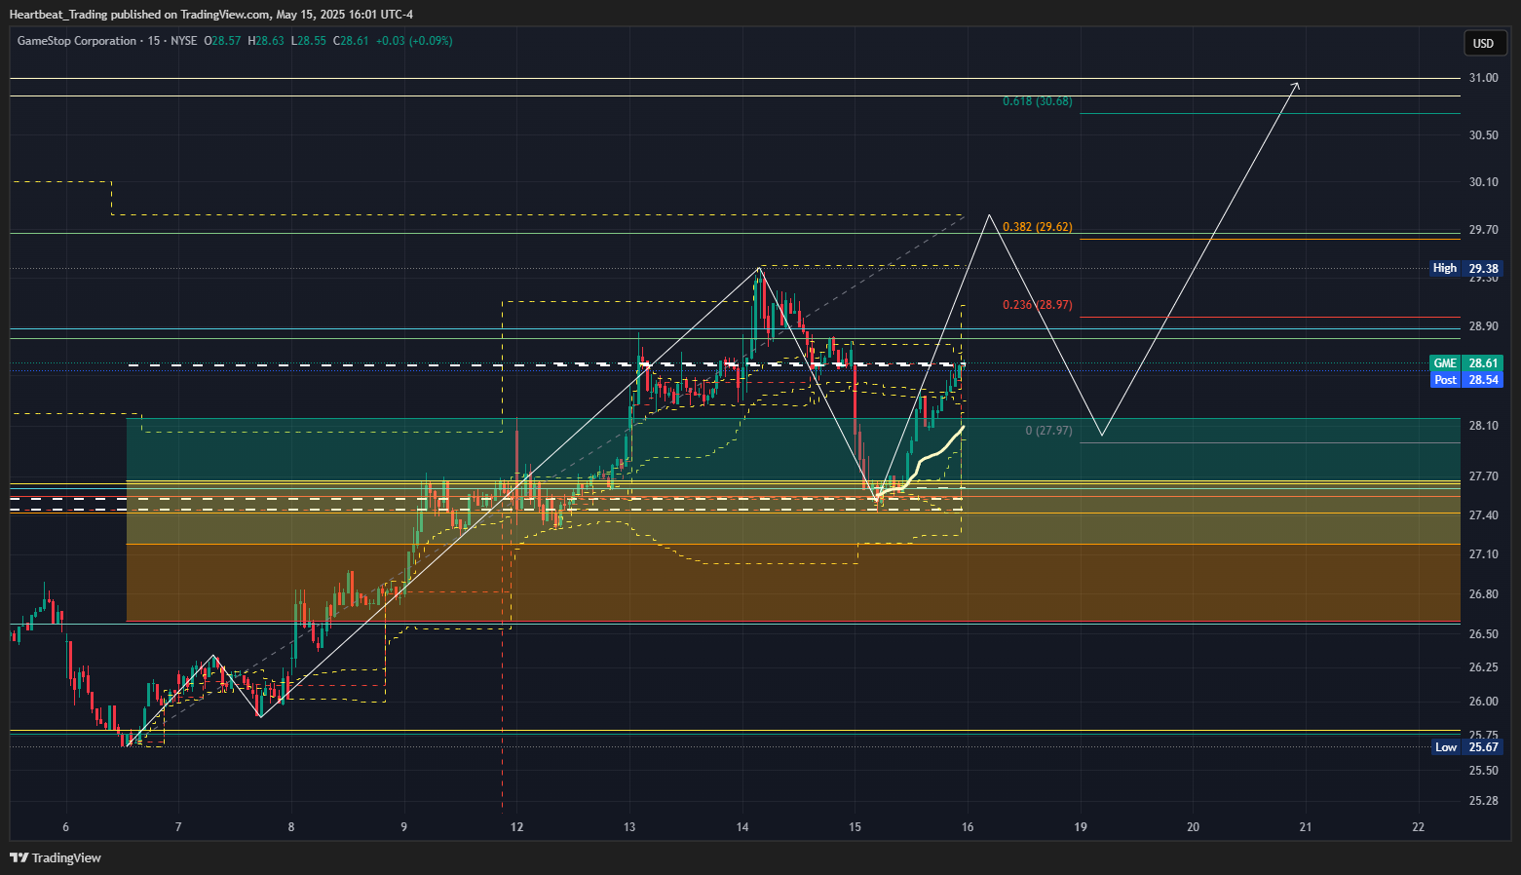Click 31.00 on the price axis
The height and width of the screenshot is (875, 1521).
click(x=1483, y=78)
